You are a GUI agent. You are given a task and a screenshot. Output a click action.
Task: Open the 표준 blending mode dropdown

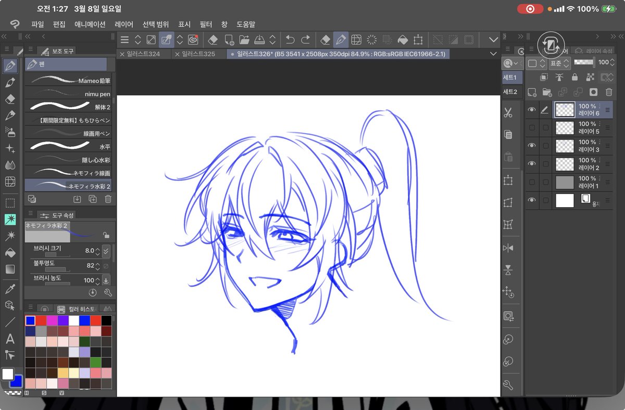tap(559, 62)
